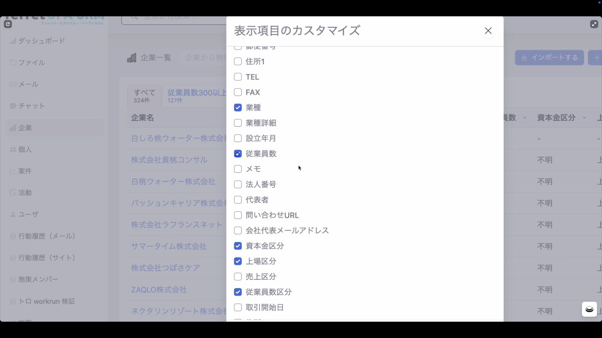602x338 pixels.
Task: Open 白桃ウォーター株式会社 company link
Action: pos(173,182)
